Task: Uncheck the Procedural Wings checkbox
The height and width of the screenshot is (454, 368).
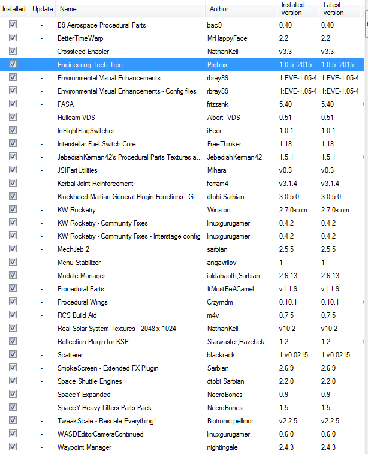Action: (13, 302)
